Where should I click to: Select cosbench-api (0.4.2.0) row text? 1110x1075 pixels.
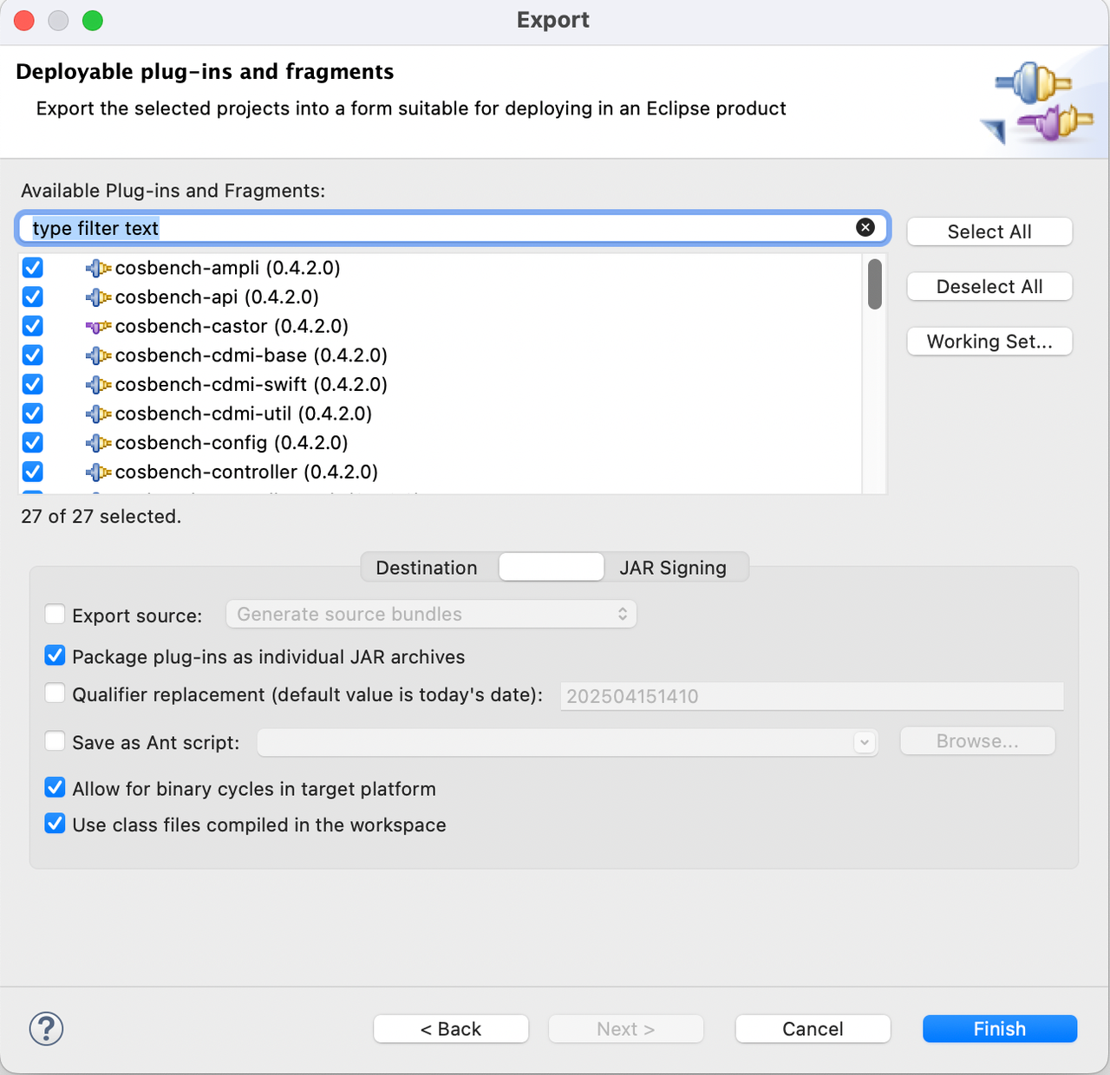click(x=217, y=296)
